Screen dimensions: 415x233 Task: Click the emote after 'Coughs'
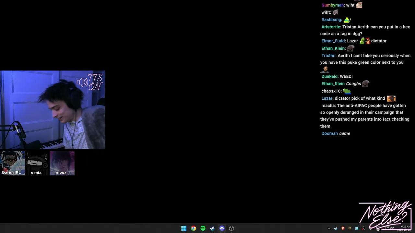point(366,83)
